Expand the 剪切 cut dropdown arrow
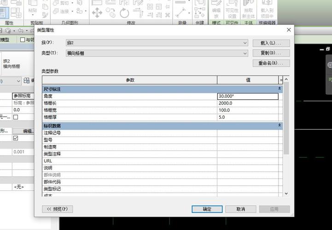Image resolution: width=332 pixels, height=230 pixels. tap(72, 3)
